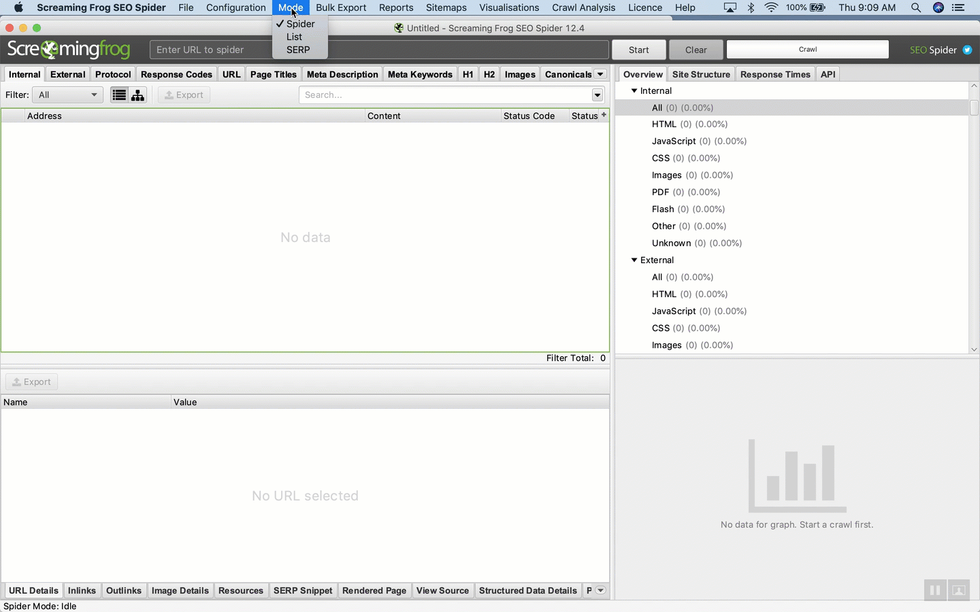Open the API tab
Image resolution: width=980 pixels, height=612 pixels.
point(828,74)
